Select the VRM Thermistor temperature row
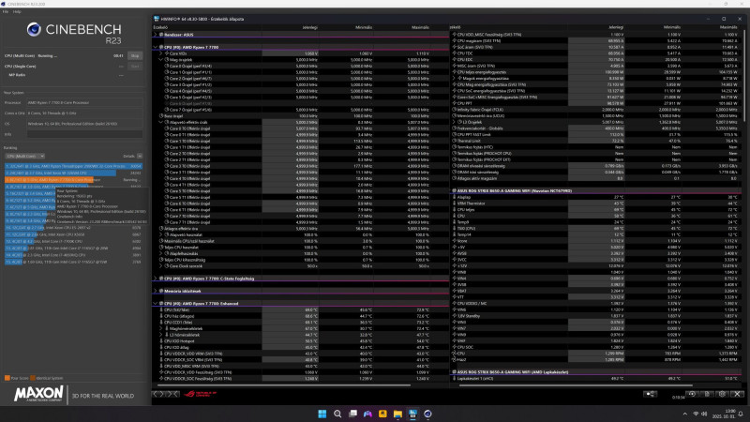This screenshot has width=750, height=422. click(x=596, y=203)
